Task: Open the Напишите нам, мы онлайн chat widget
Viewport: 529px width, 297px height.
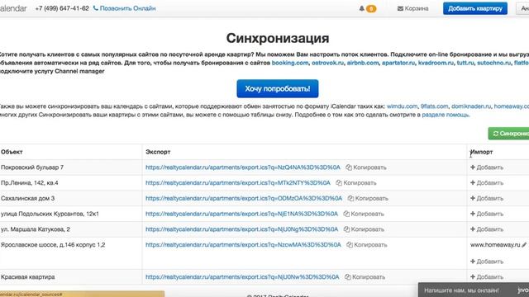Action: pyautogui.click(x=474, y=290)
